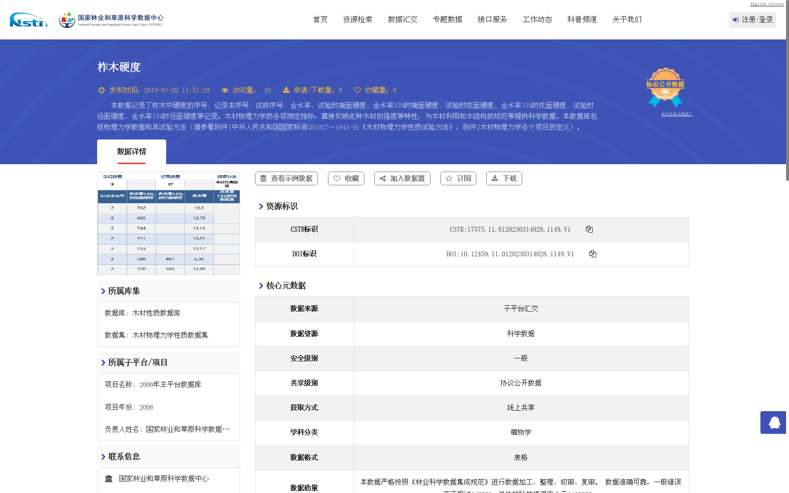This screenshot has width=789, height=493.
Task: Click the 线上共享 value
Action: [521, 408]
